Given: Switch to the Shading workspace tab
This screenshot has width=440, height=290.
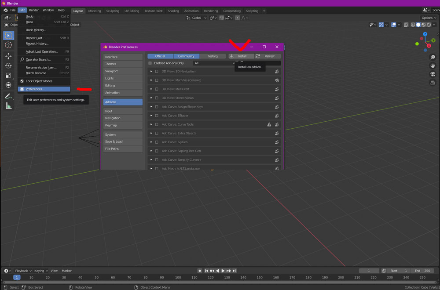Looking at the screenshot, I should (x=173, y=11).
